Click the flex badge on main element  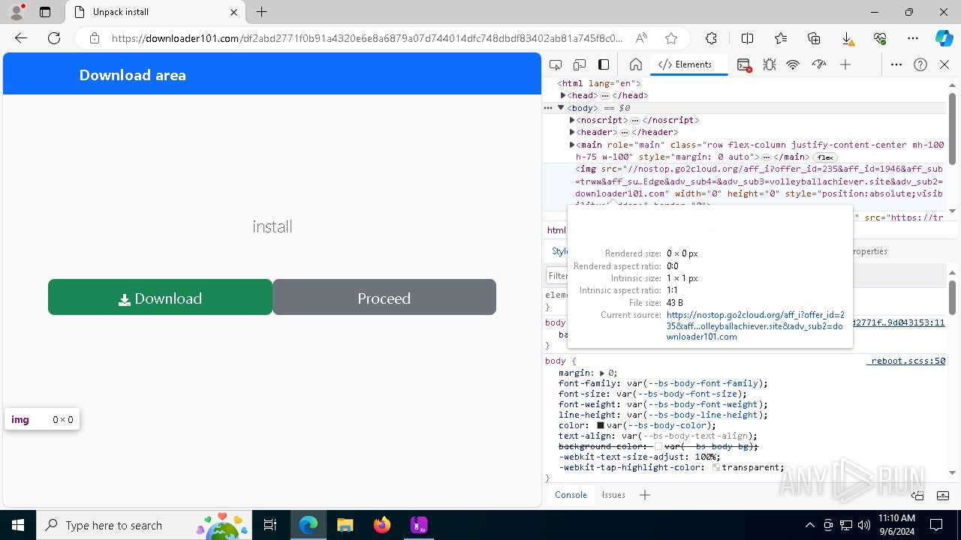[826, 157]
